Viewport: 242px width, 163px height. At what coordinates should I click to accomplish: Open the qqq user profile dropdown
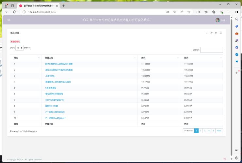pos(221,20)
